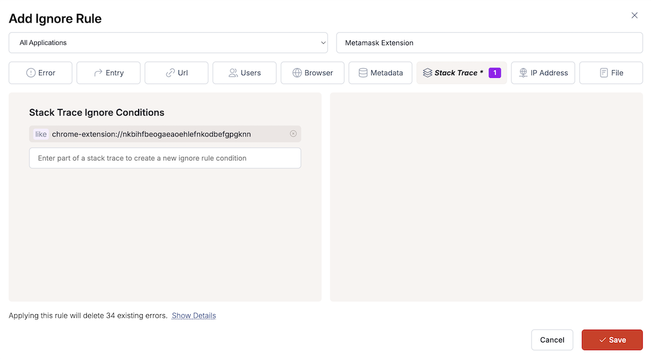Screen dimensions: 651x359
Task: Click the Metamask Extension rule name field
Action: click(x=490, y=43)
